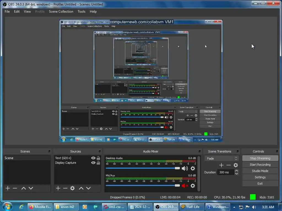Click Stop Streaming button
The image size is (282, 211).
[x=260, y=158]
